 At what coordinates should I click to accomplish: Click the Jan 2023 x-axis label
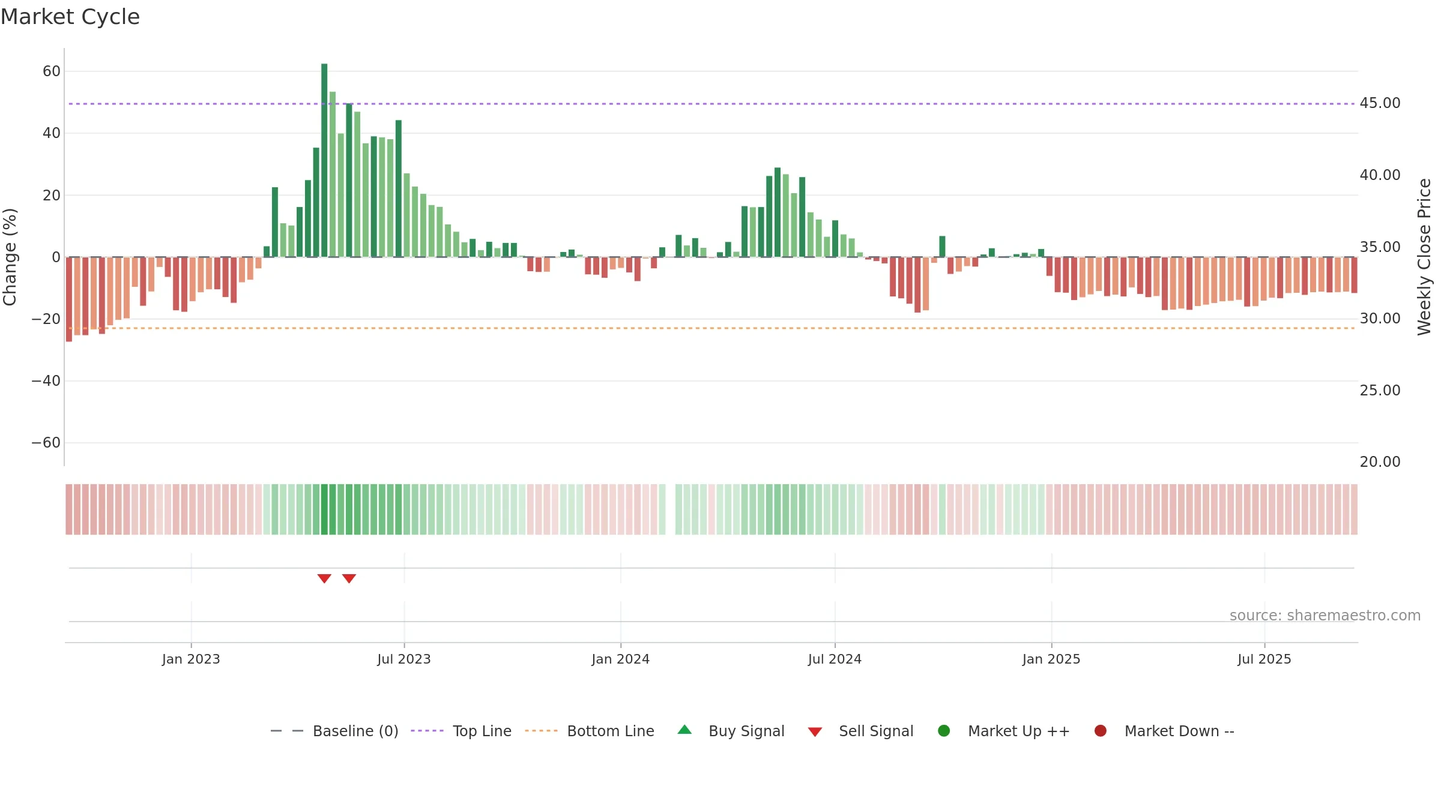(x=191, y=659)
